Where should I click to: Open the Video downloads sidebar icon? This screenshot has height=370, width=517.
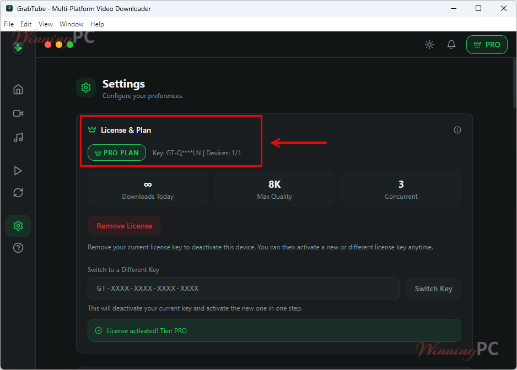18,113
